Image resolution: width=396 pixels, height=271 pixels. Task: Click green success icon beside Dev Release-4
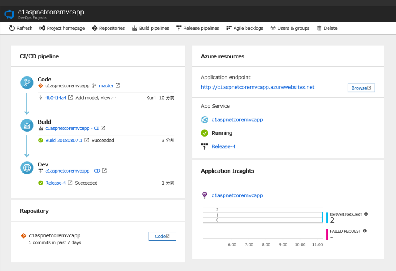(x=41, y=183)
